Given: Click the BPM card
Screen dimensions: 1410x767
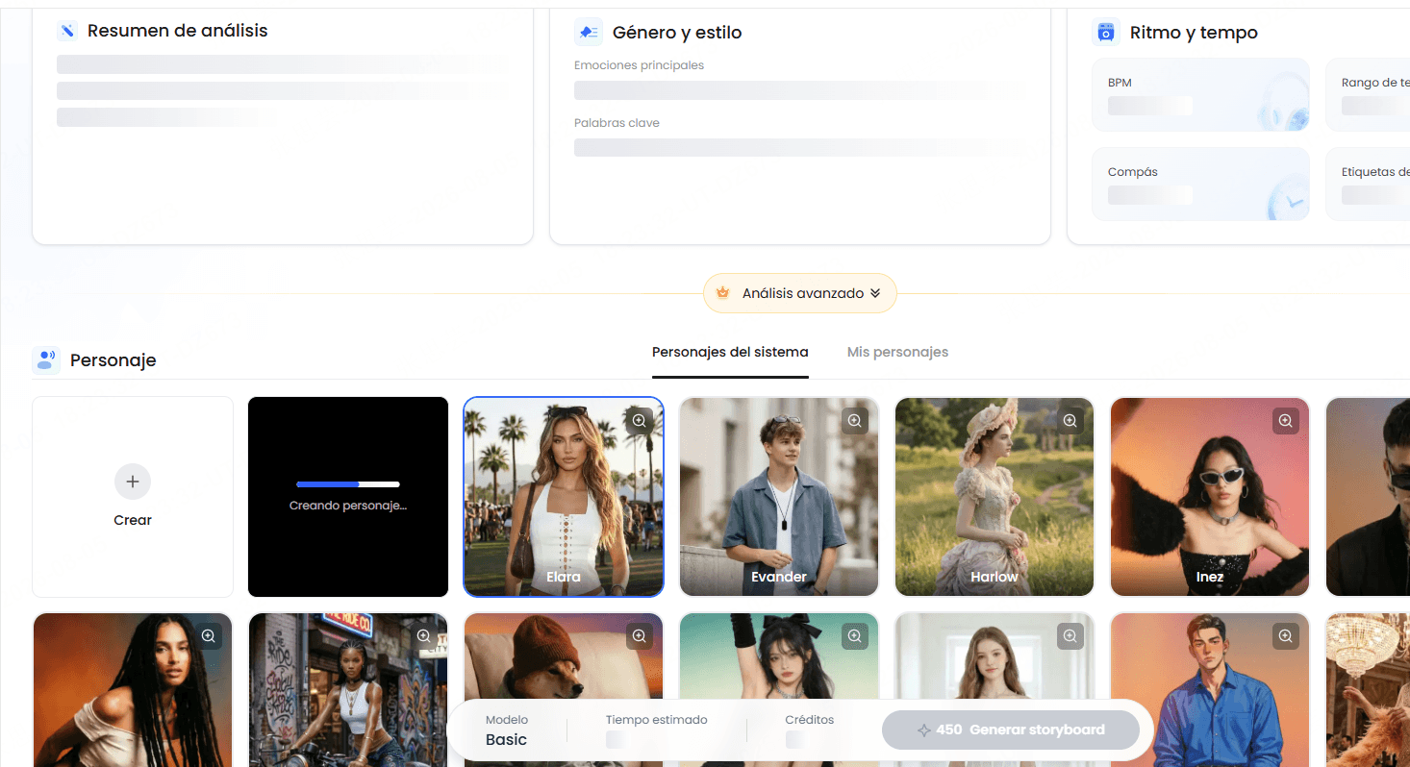Looking at the screenshot, I should coord(1200,94).
